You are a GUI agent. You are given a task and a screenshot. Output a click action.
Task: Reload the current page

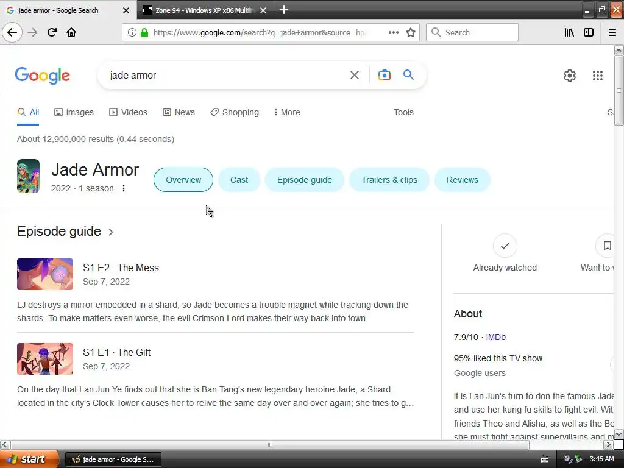pos(52,32)
